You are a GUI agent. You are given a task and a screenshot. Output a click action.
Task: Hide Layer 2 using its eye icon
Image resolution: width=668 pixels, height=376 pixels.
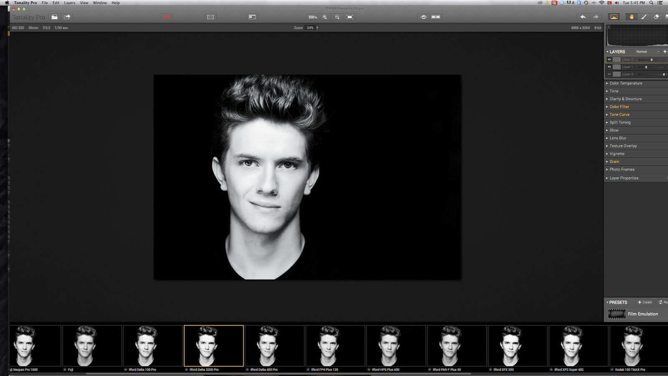(x=609, y=60)
